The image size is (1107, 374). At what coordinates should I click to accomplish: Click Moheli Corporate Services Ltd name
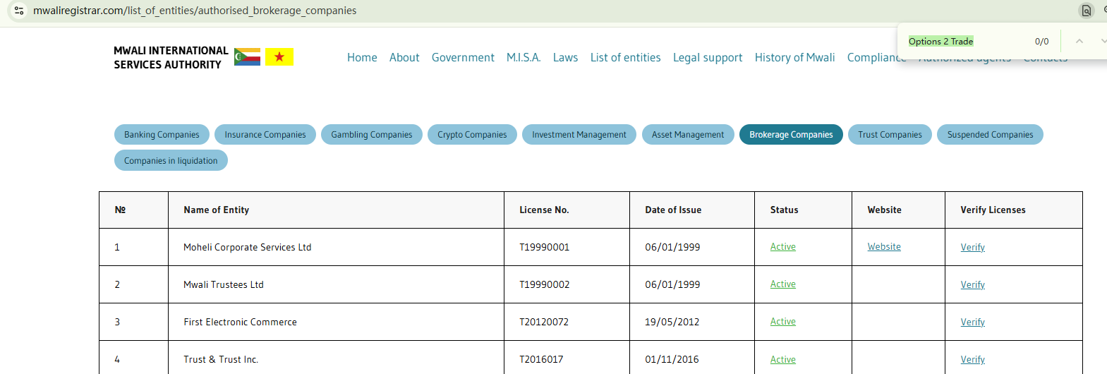(248, 248)
